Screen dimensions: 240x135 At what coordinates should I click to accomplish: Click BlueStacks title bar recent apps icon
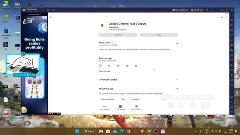pos(53,10)
